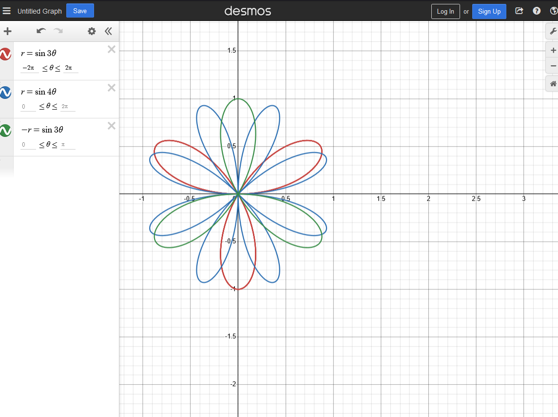Toggle visibility of blue r = sin 4θ curve
This screenshot has width=558, height=417.
pos(5,92)
